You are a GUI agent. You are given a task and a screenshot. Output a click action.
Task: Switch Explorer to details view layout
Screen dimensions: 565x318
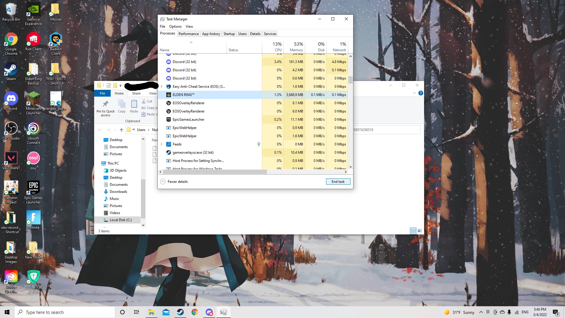coord(413,231)
